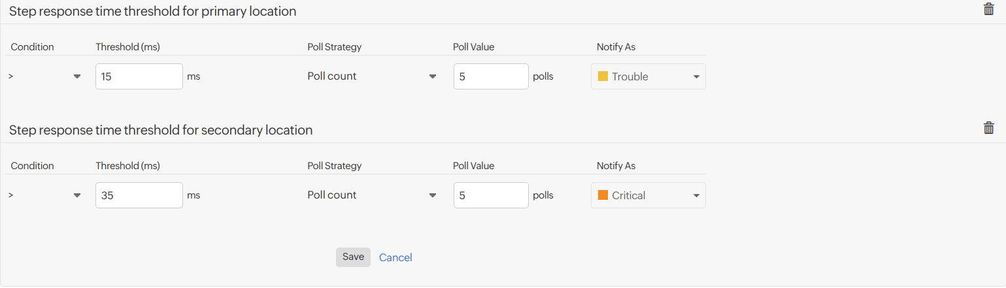Expand primary location Poll Strategy dropdown
The width and height of the screenshot is (1006, 288).
[371, 76]
